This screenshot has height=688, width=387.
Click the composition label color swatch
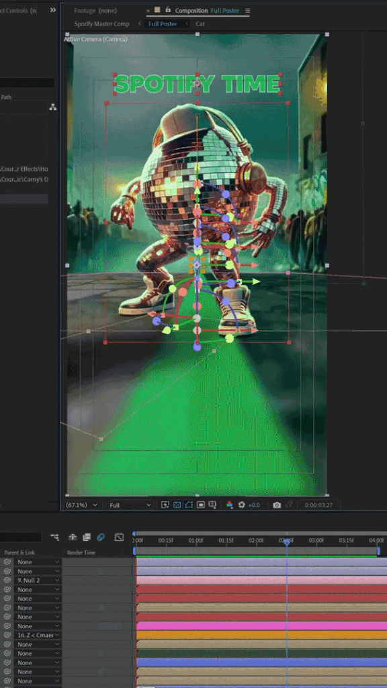pos(157,9)
